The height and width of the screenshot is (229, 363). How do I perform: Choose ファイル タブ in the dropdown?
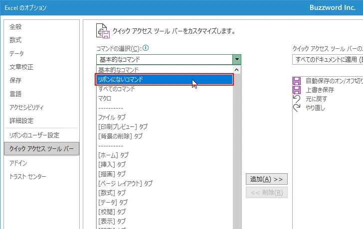click(x=165, y=117)
